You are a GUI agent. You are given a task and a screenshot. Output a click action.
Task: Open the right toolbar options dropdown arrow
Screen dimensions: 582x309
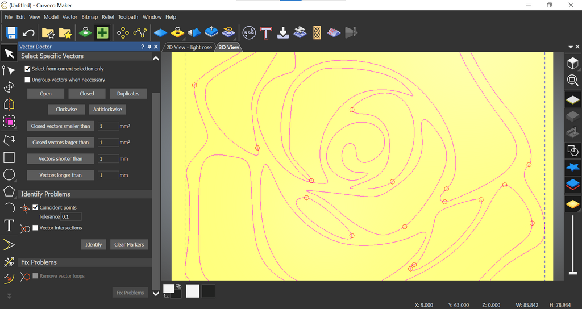pyautogui.click(x=570, y=47)
